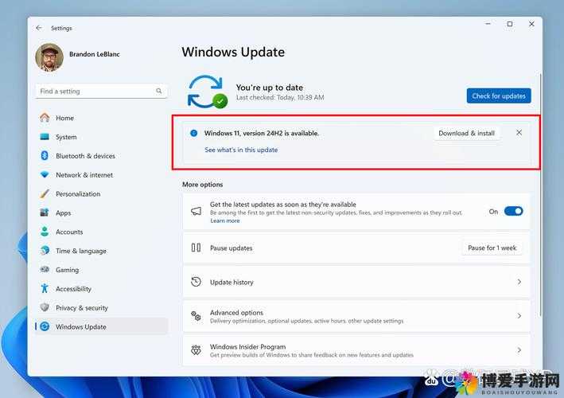Open Learn more link under latest updates
The width and height of the screenshot is (564, 398).
click(225, 220)
